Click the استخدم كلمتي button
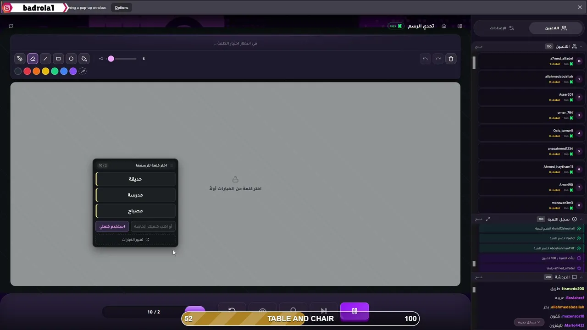Image resolution: width=587 pixels, height=330 pixels. (x=112, y=226)
